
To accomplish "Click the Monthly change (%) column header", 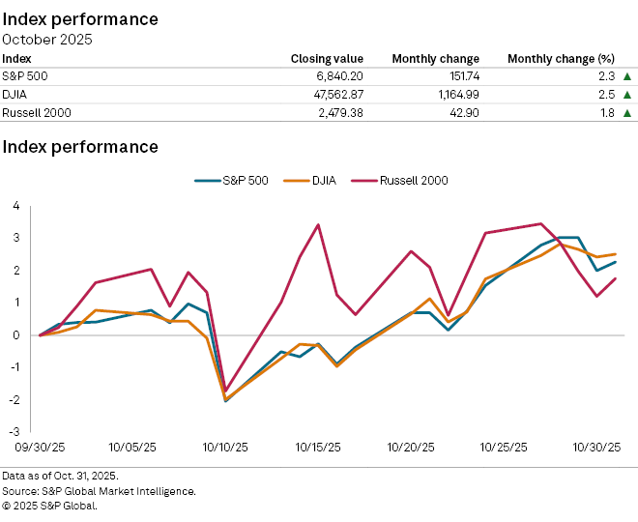I will (561, 59).
